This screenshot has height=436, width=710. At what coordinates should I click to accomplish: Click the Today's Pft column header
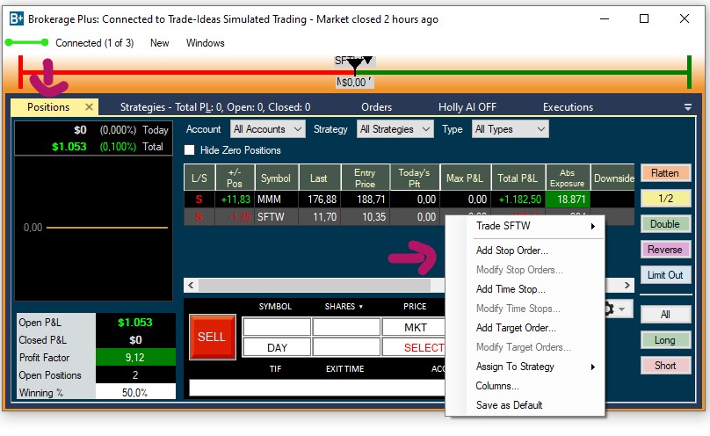[415, 178]
